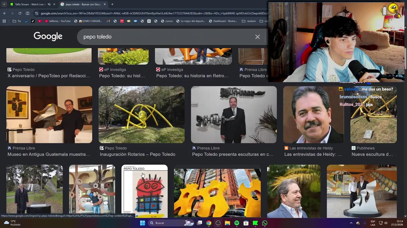Open the yellow puzzle sculptures image
The height and width of the screenshot is (228, 407).
point(217,193)
